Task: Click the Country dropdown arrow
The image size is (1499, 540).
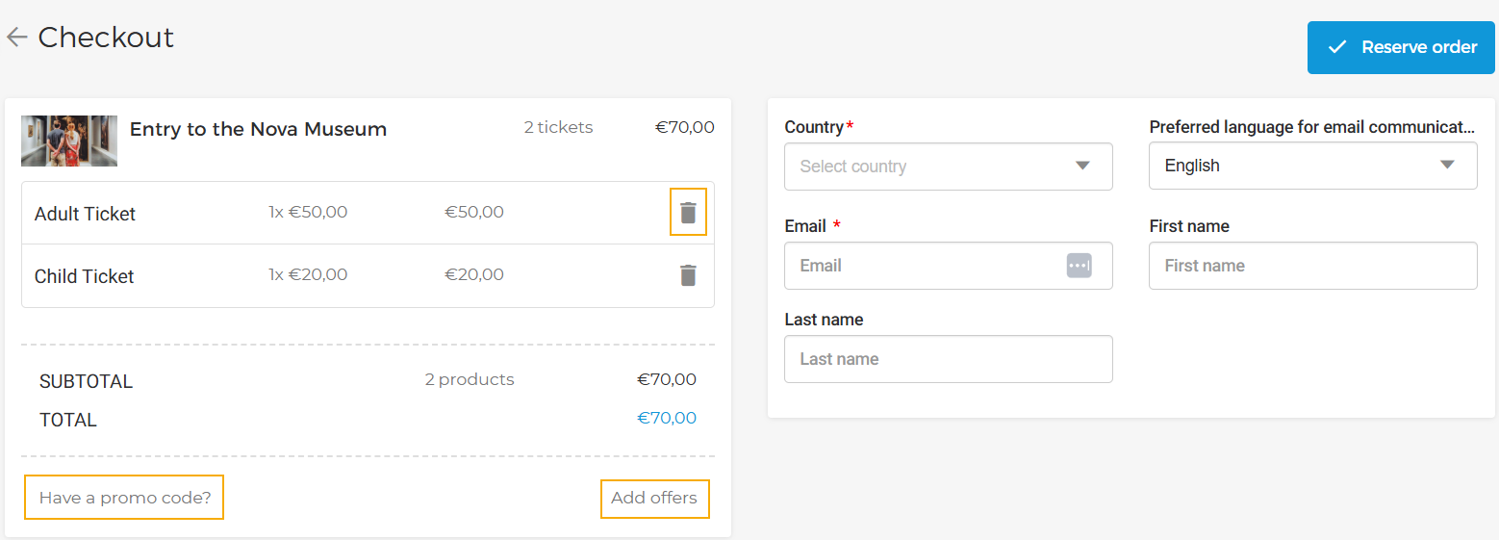Action: pyautogui.click(x=1082, y=166)
